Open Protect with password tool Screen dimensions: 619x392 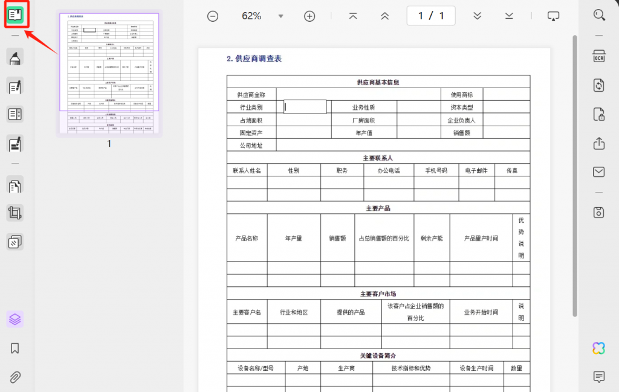(x=599, y=114)
